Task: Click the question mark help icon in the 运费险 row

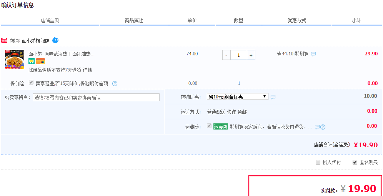Action: (323, 127)
